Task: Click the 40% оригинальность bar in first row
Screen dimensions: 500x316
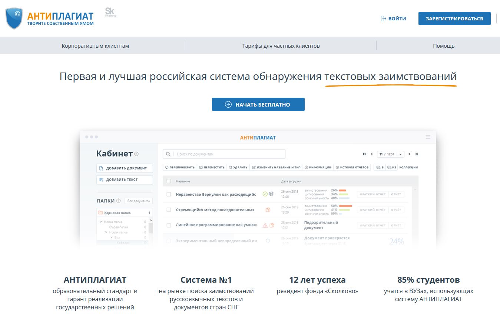Action: pyautogui.click(x=344, y=198)
